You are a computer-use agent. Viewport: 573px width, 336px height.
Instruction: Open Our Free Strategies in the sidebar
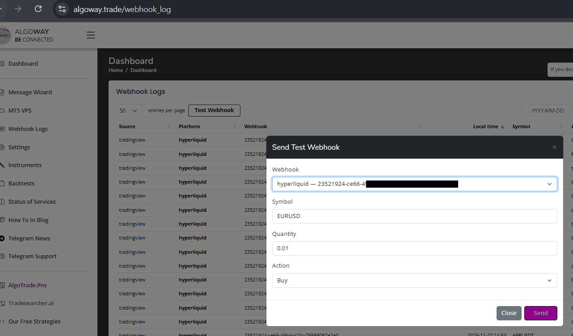(x=34, y=321)
